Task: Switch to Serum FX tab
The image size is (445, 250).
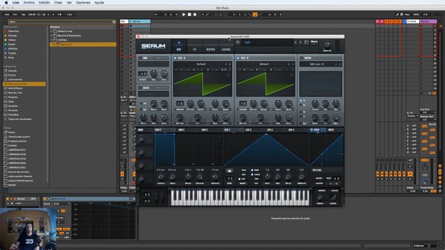Action: pos(195,47)
